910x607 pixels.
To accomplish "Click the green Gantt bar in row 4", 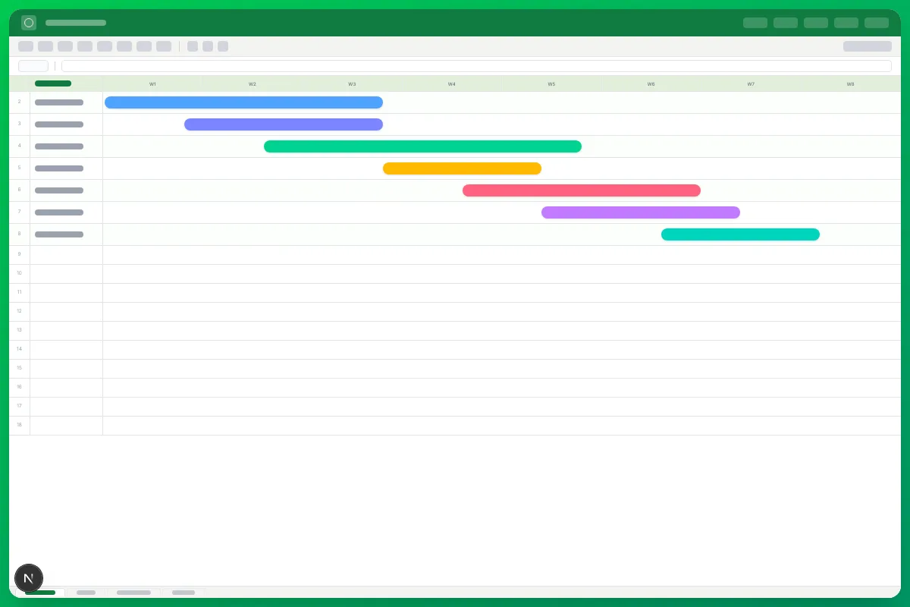I will point(422,146).
